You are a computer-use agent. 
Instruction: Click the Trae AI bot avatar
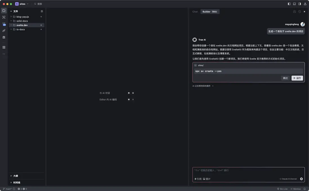(x=194, y=40)
